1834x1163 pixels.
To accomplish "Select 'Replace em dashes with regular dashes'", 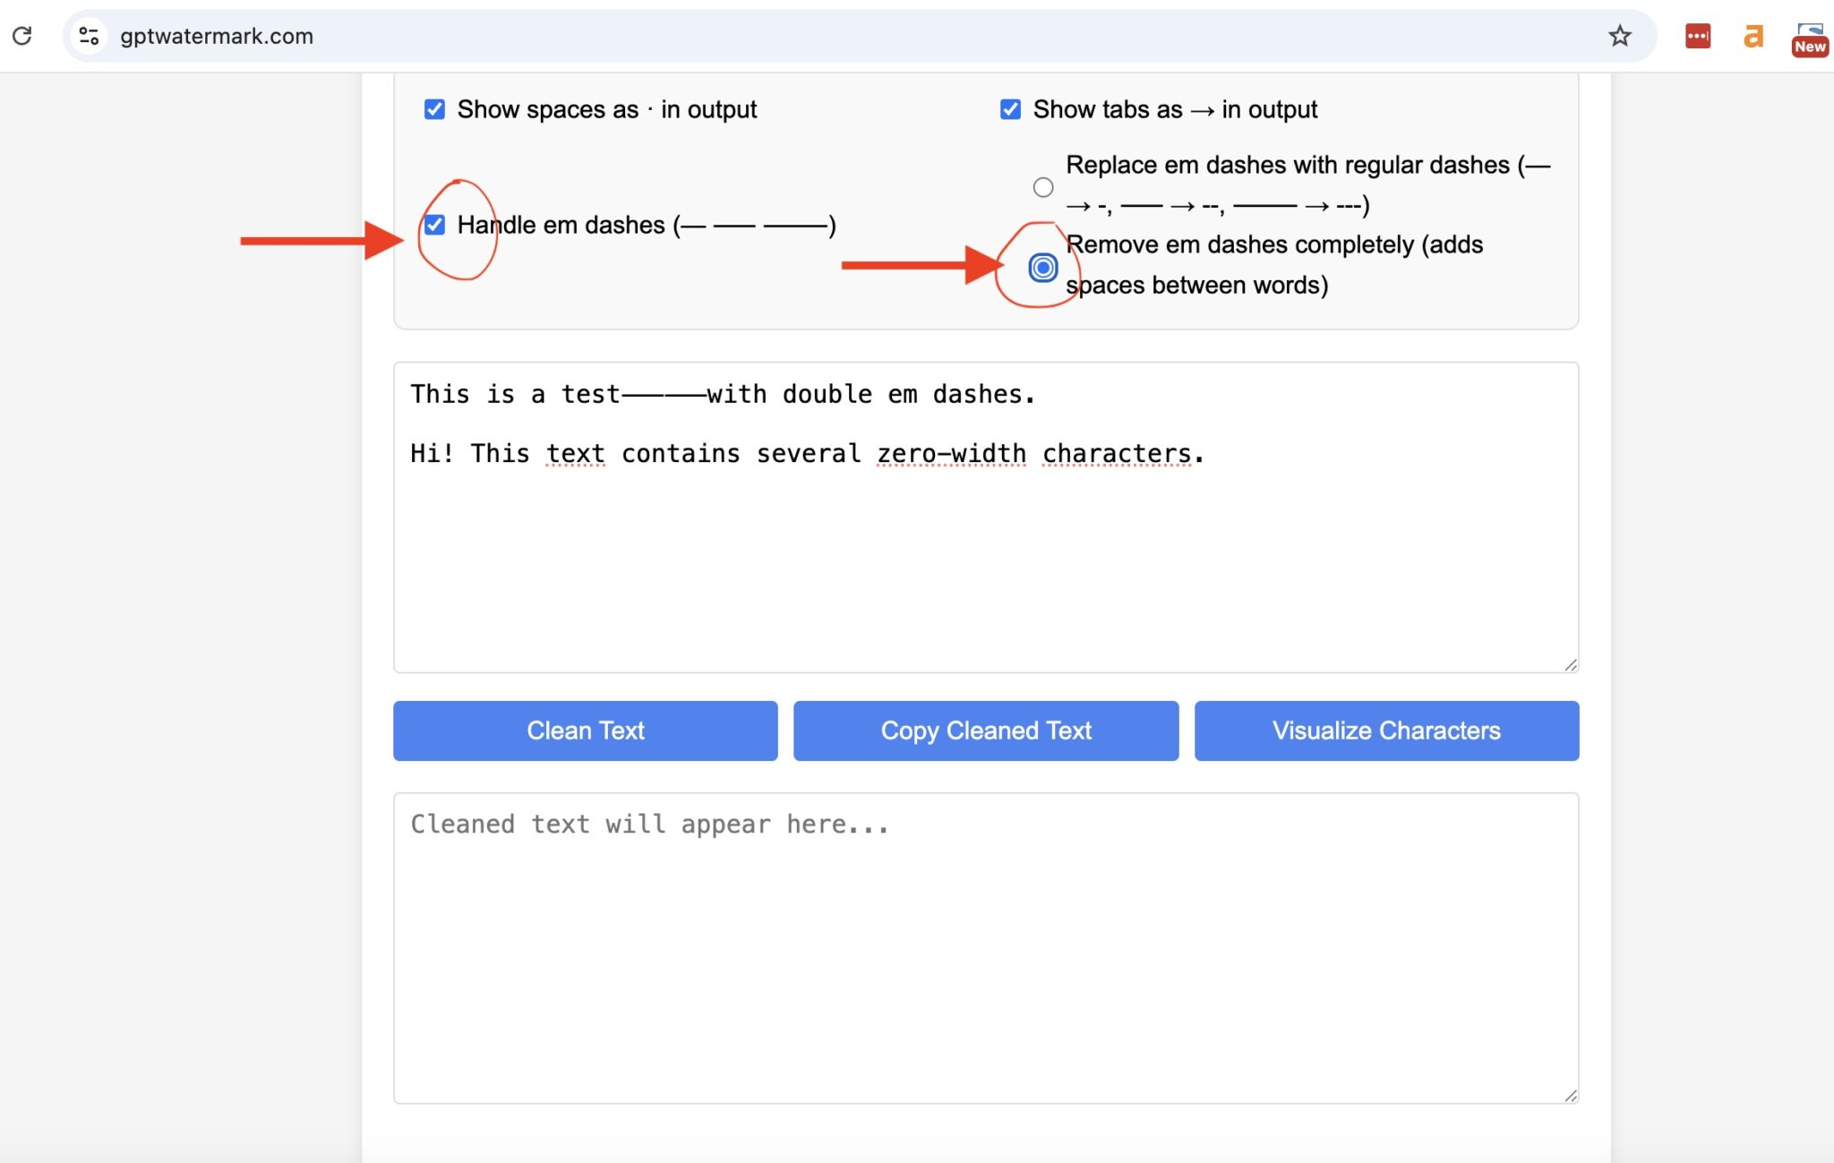I will pos(1041,187).
